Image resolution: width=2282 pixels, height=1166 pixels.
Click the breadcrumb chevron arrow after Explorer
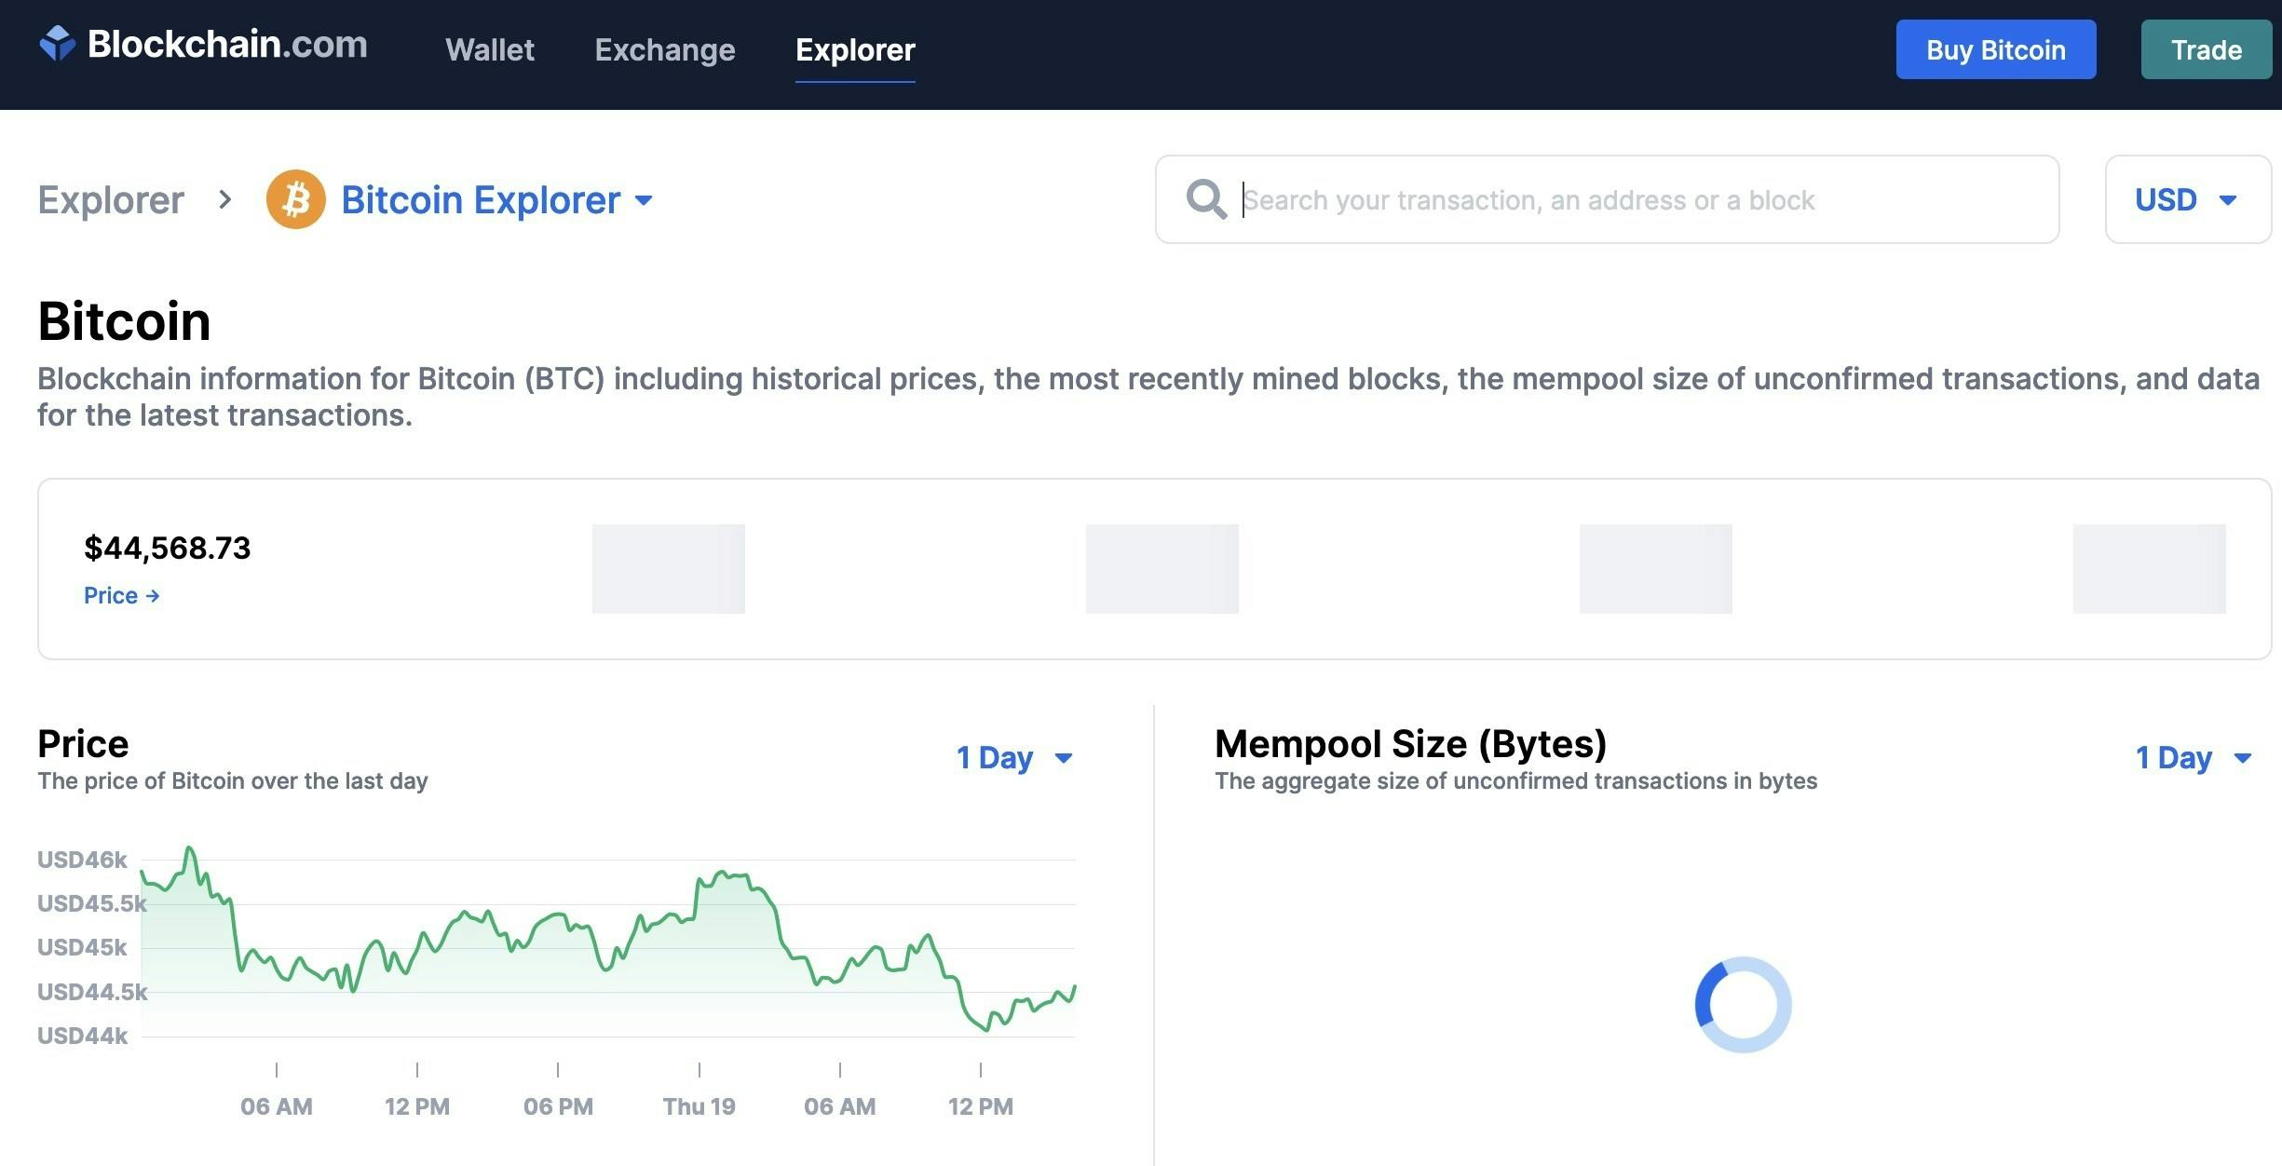click(224, 199)
